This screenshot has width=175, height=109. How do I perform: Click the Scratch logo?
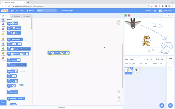click(x=5, y=11)
